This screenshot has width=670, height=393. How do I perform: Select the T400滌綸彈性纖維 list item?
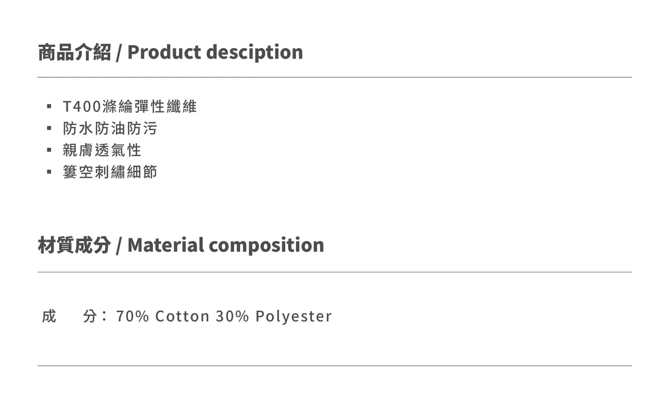pos(130,106)
